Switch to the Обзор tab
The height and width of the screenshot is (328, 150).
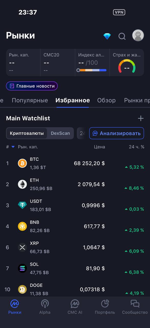106,100
